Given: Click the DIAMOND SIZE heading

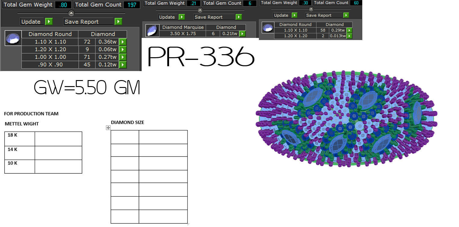Looking at the screenshot, I should pyautogui.click(x=127, y=123).
